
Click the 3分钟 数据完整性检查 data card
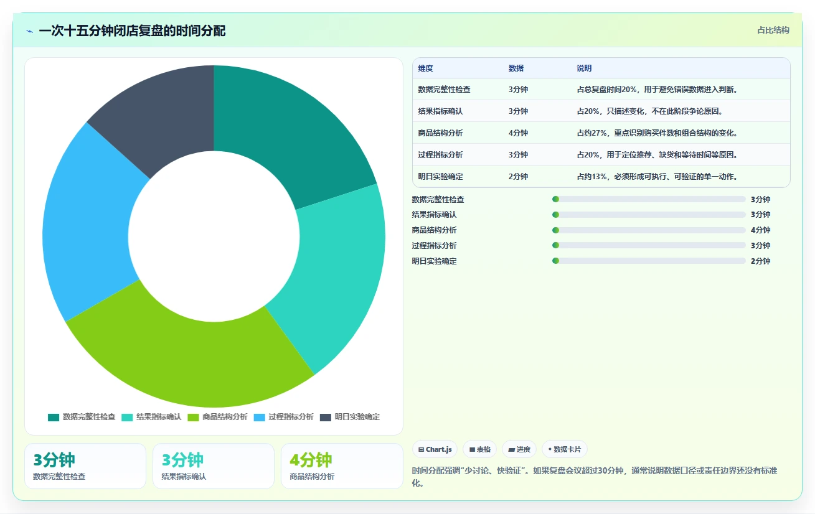click(x=85, y=466)
